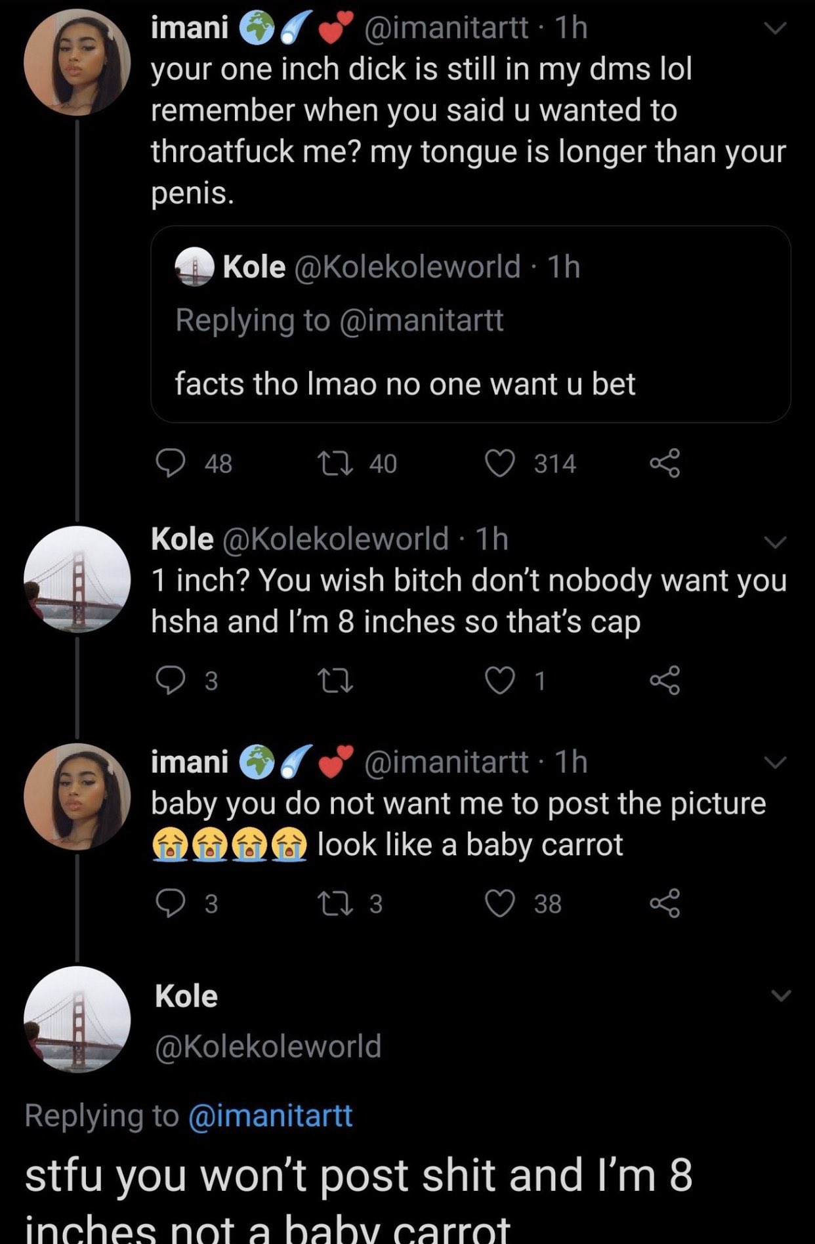Open imani's profile picture on top tweet
This screenshot has width=815, height=1244.
pyautogui.click(x=77, y=62)
